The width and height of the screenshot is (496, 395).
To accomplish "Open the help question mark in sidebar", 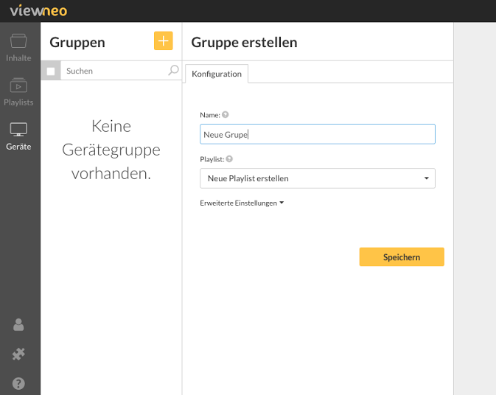I will [x=18, y=383].
